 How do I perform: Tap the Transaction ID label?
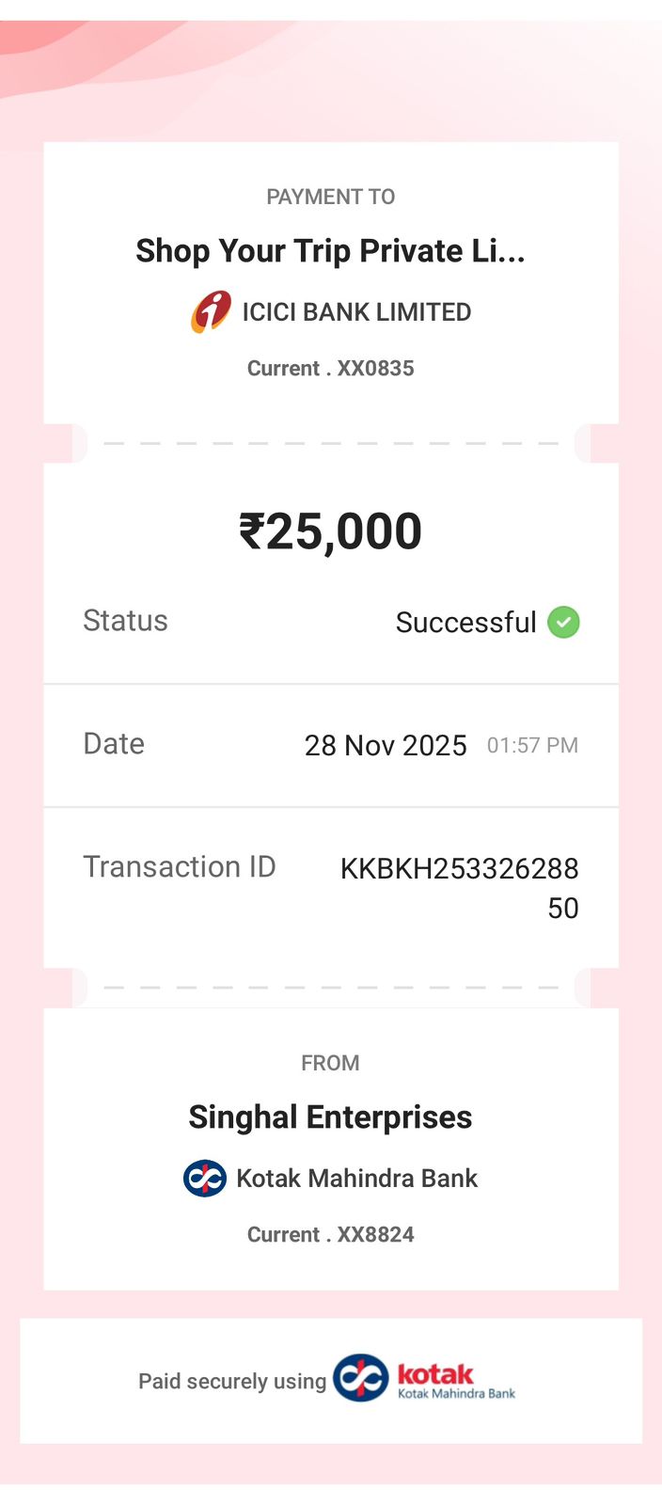point(179,866)
